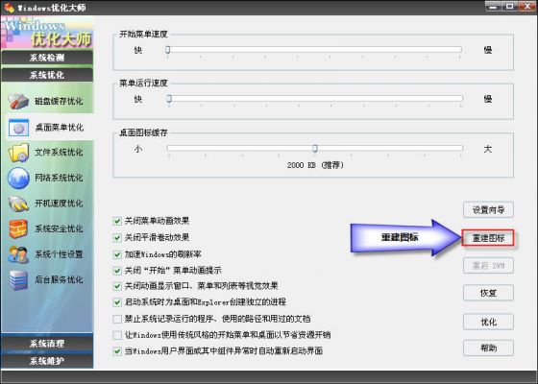
Task: Enable 禁止系统记录运行的程序 checkbox
Action: [117, 319]
